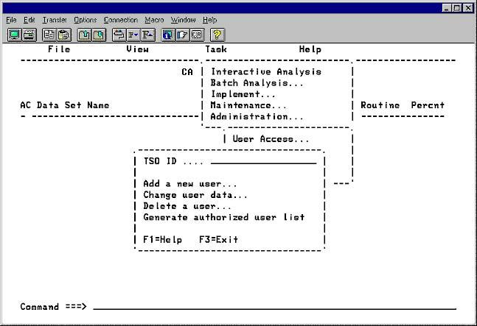Open the Edit menu
This screenshot has width=477, height=326.
point(29,20)
